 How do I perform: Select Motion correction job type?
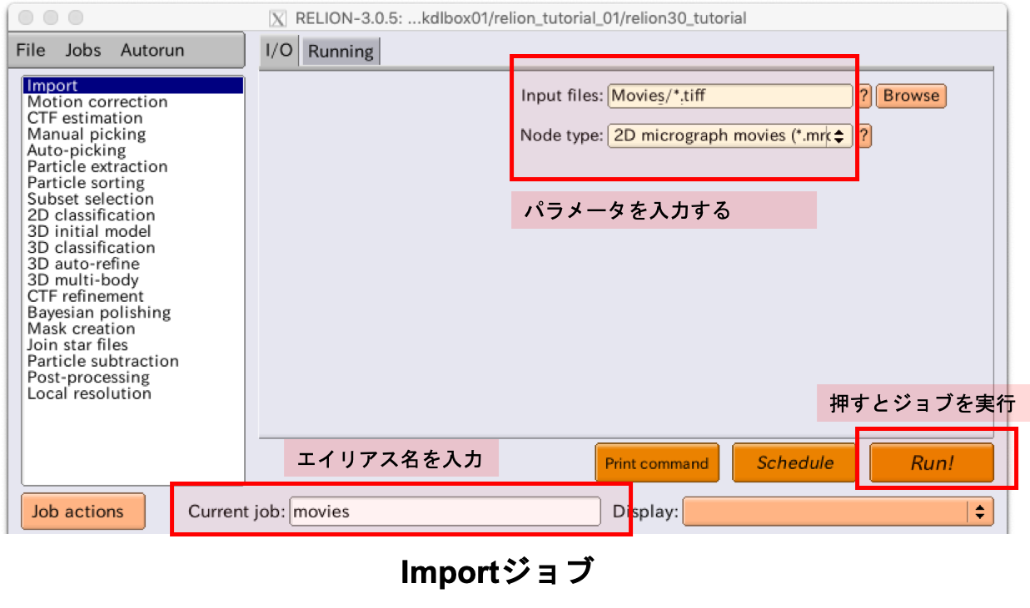pyautogui.click(x=134, y=102)
